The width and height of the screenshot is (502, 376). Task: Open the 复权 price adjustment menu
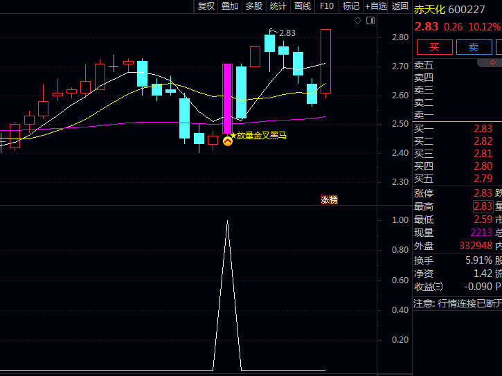coord(206,6)
